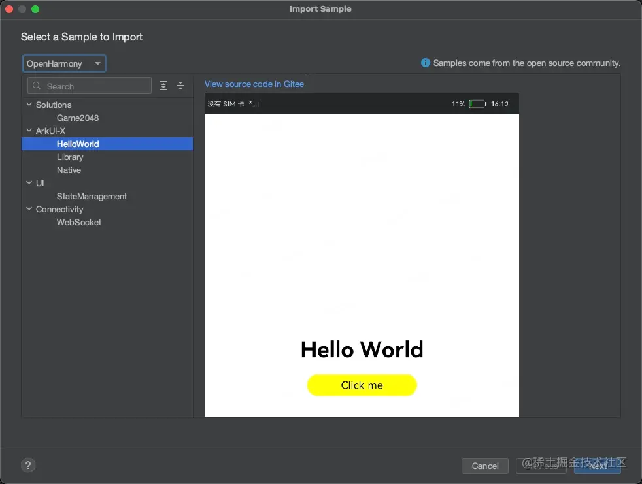The image size is (642, 484).
Task: Expand all tree nodes icon
Action: point(163,86)
